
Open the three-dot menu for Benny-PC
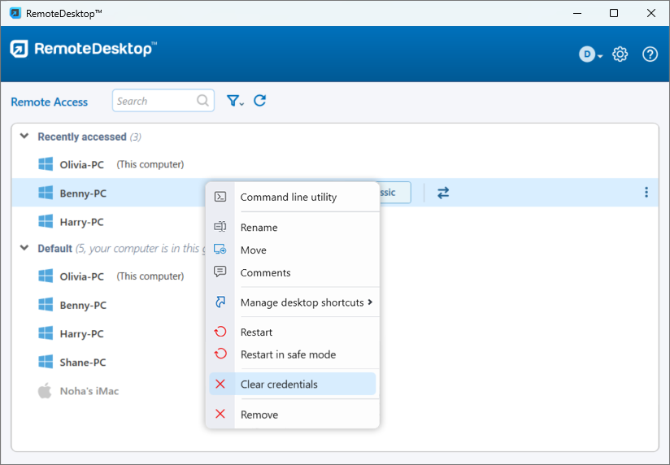(646, 193)
